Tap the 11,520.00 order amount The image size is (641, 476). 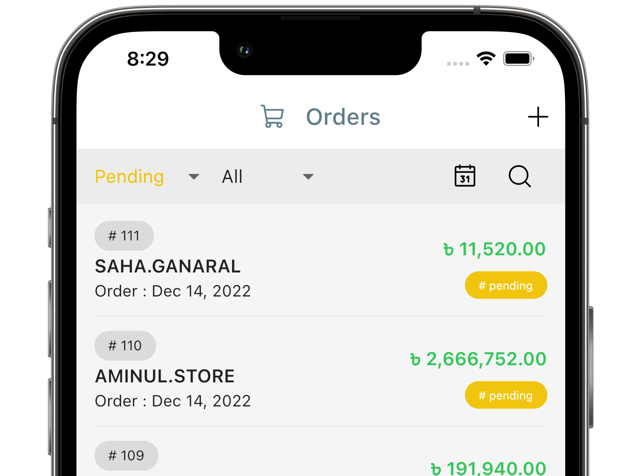(494, 249)
